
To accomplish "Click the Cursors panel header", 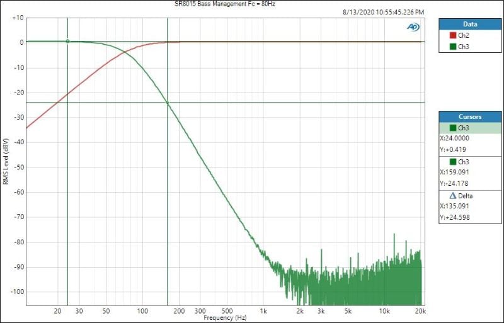I will pos(469,116).
